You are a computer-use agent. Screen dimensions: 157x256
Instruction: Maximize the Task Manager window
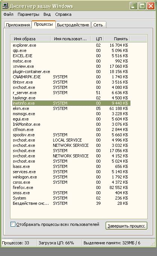coord(142,6)
